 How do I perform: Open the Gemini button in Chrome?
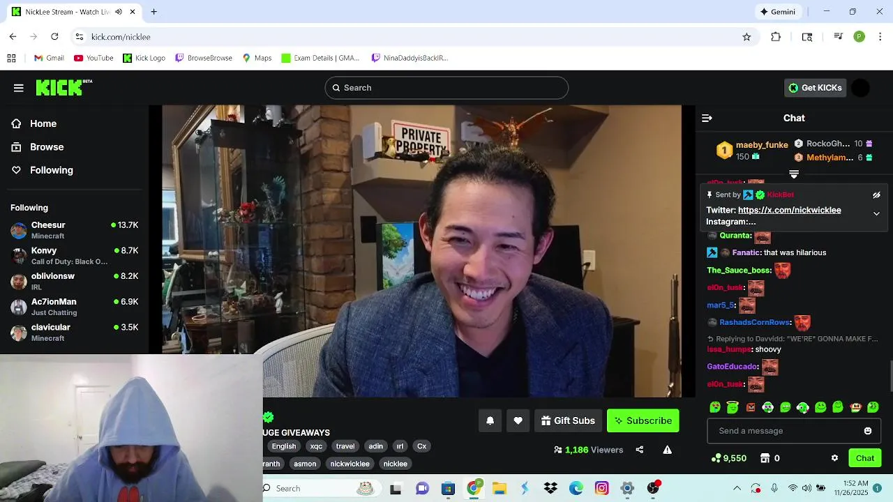[x=777, y=12]
